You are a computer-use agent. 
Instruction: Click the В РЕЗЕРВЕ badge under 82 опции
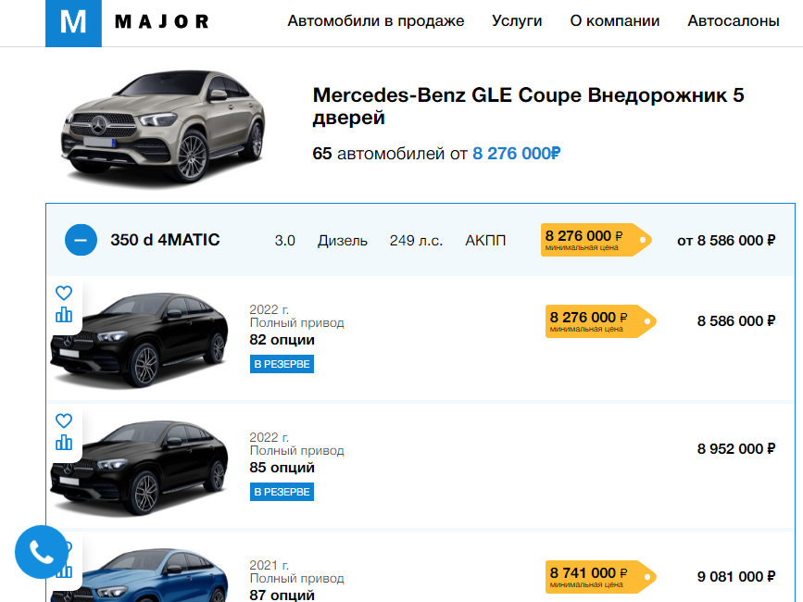tap(282, 364)
